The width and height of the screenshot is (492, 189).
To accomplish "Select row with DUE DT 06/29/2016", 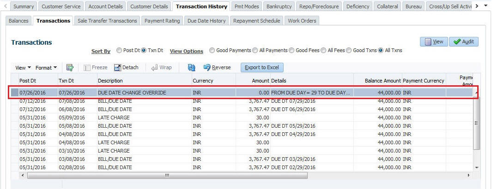I will tap(242, 109).
